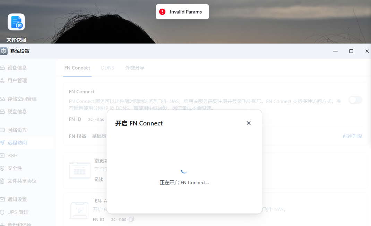
Task: Select 远程访问 in the sidebar
Action: coord(26,143)
